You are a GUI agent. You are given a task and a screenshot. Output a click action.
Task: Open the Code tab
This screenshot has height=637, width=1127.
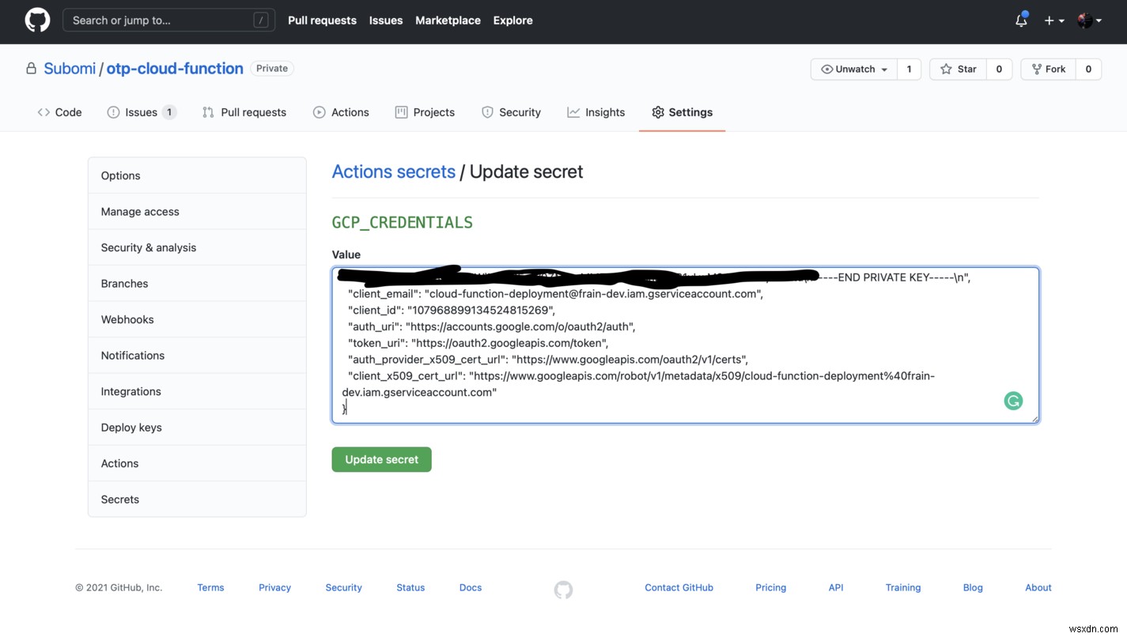point(60,112)
